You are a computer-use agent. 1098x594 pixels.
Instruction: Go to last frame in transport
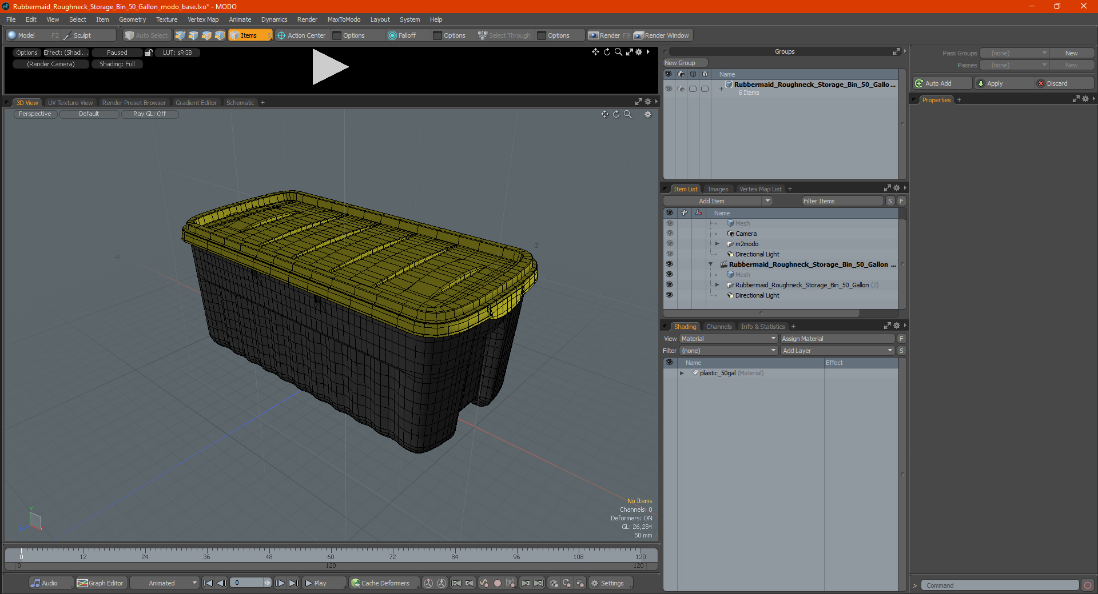(x=293, y=583)
